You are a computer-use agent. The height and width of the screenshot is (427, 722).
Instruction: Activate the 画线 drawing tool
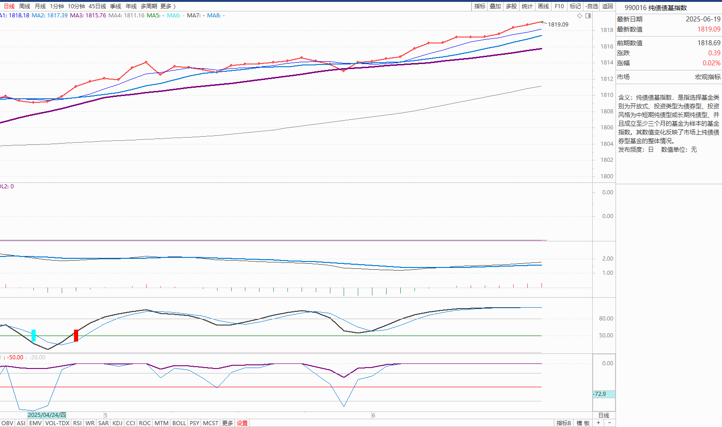pyautogui.click(x=543, y=6)
